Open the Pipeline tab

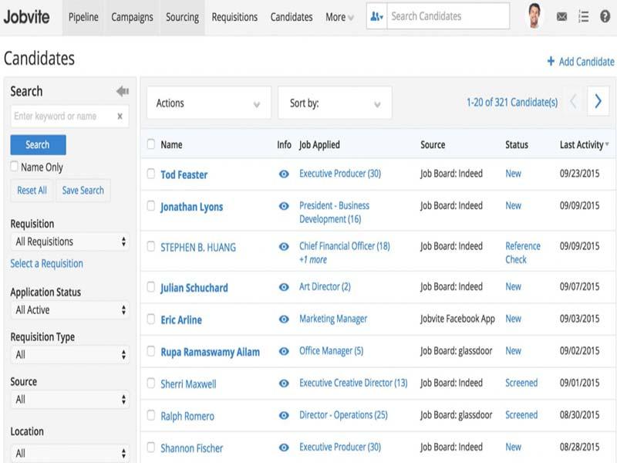click(83, 17)
